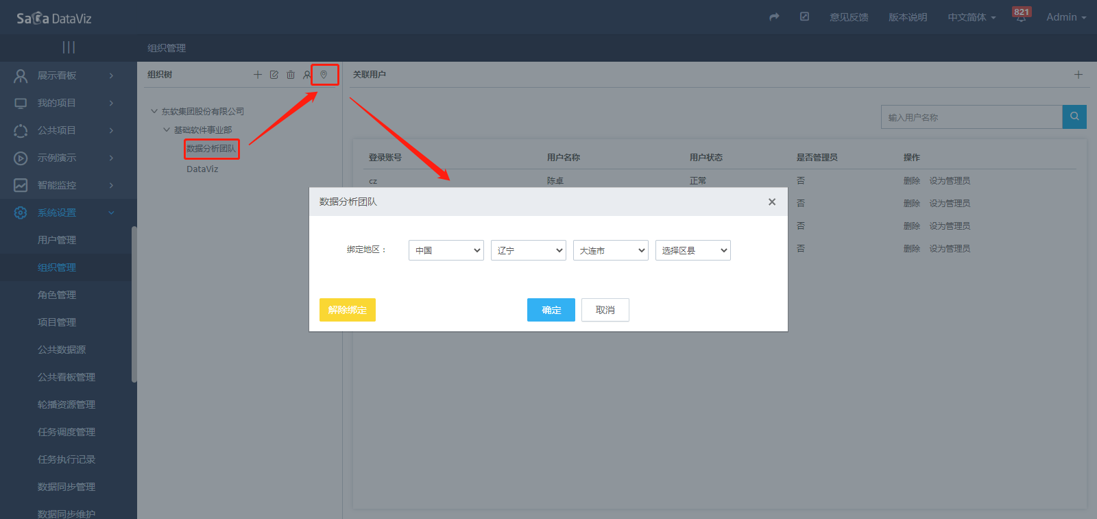Image resolution: width=1097 pixels, height=519 pixels.
Task: Click the blue user search icon
Action: pos(1074,117)
